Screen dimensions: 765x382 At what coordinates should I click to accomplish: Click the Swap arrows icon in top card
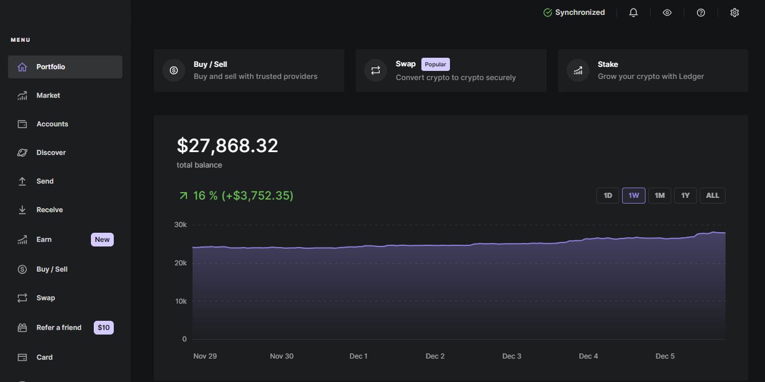[x=376, y=70]
